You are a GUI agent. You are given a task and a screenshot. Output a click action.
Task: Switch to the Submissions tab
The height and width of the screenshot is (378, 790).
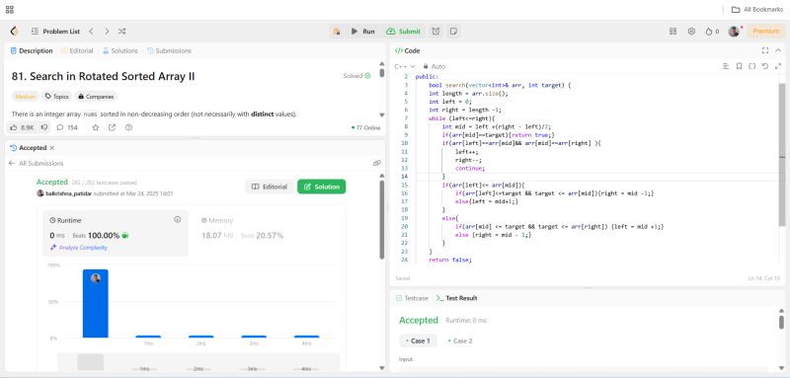pyautogui.click(x=169, y=51)
